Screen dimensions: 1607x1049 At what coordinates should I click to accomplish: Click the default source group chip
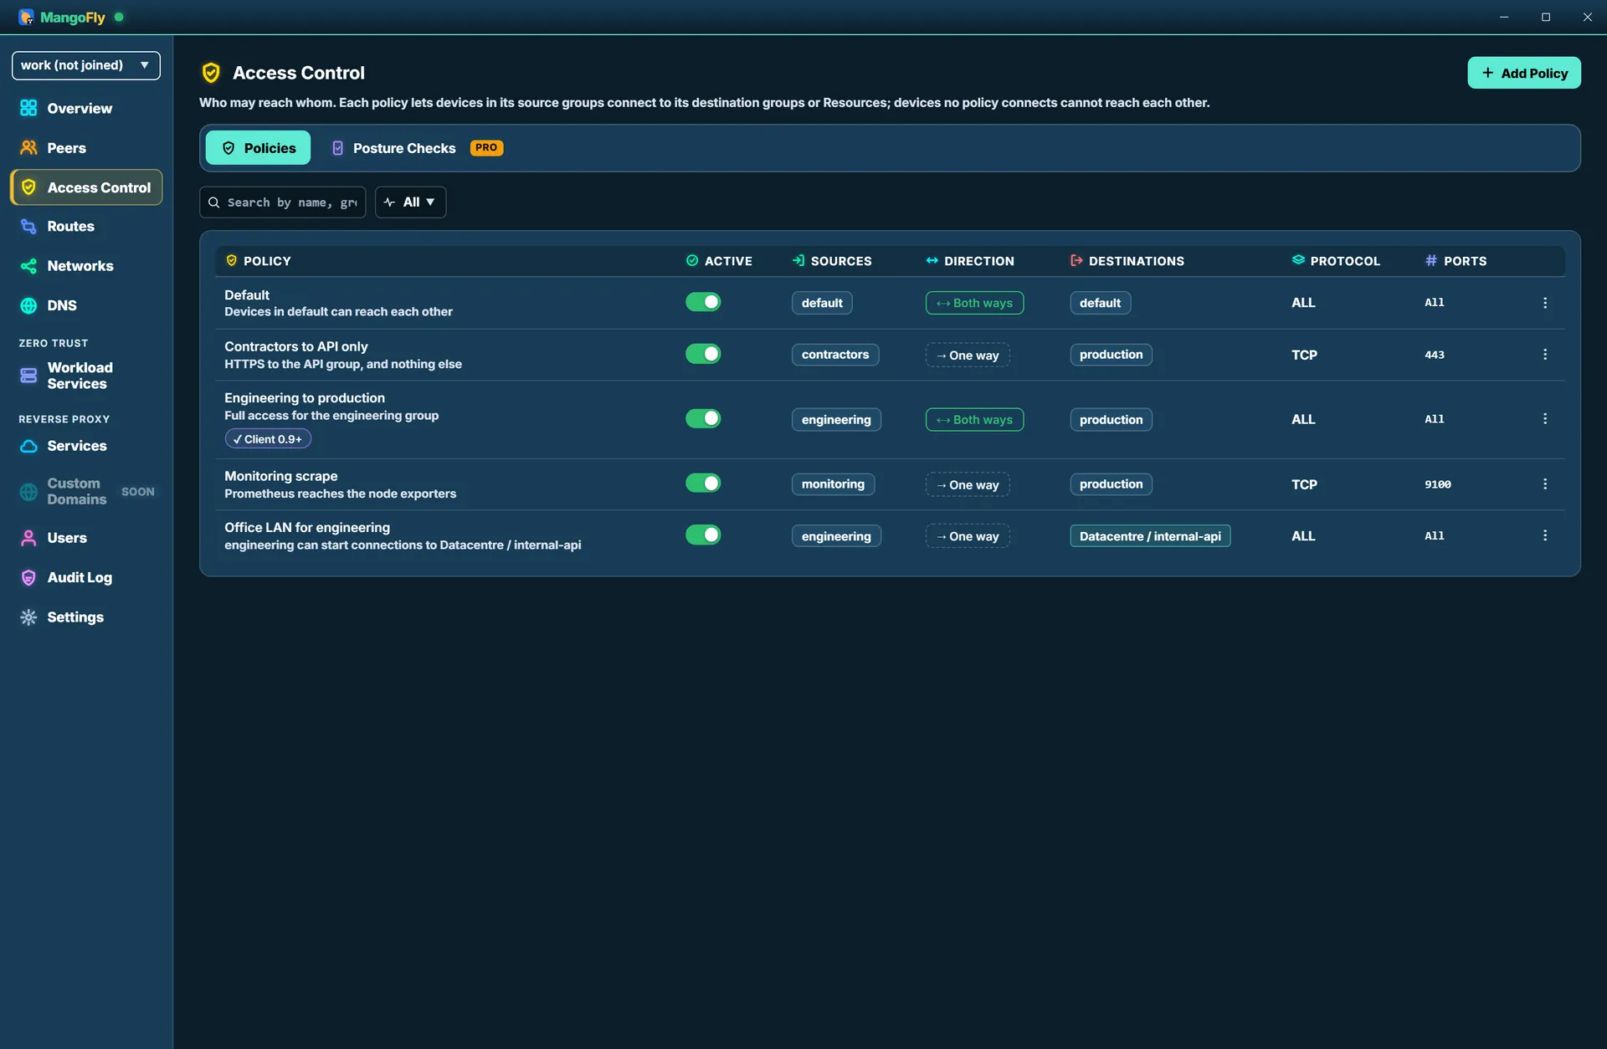pyautogui.click(x=822, y=303)
